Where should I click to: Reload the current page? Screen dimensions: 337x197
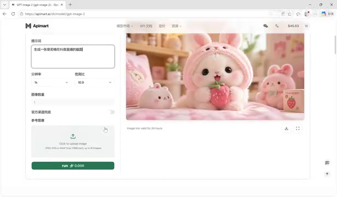[13, 14]
